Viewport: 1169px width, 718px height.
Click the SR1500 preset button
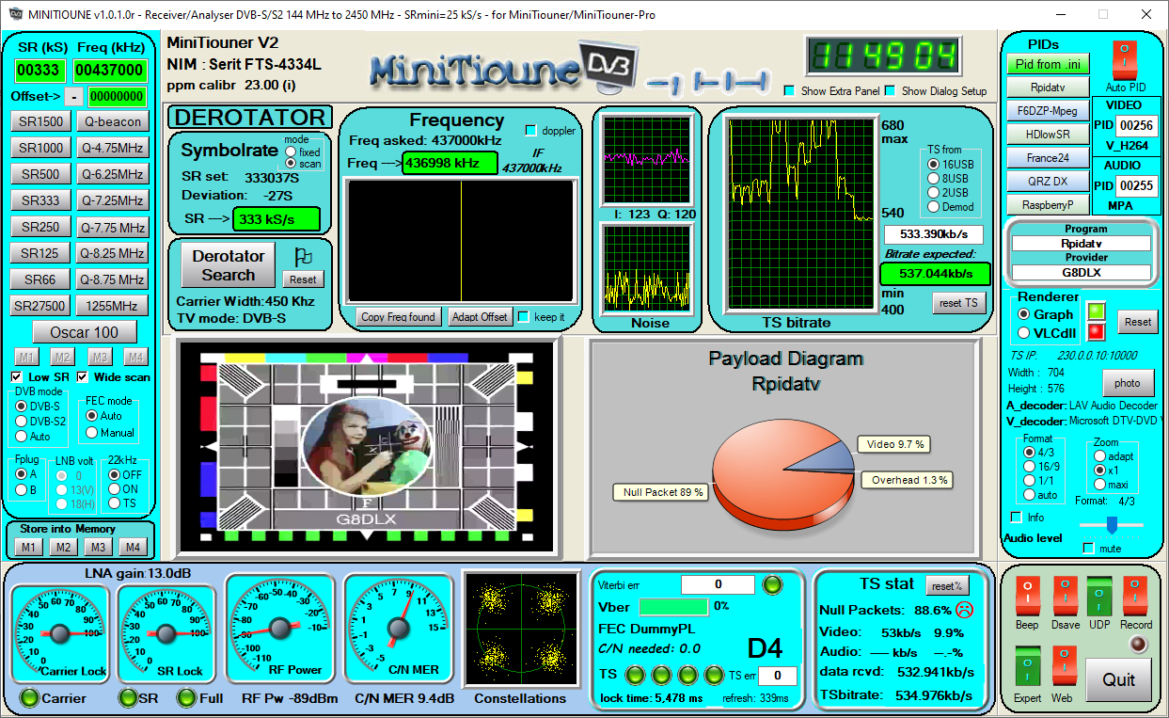coord(41,121)
